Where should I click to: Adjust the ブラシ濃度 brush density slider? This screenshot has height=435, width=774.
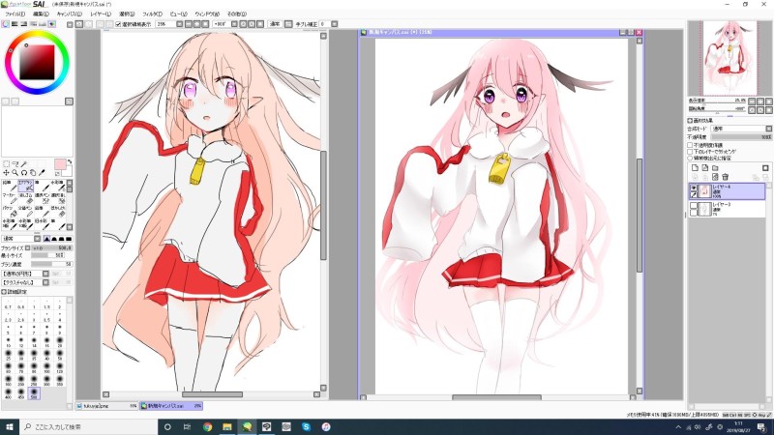(52, 264)
